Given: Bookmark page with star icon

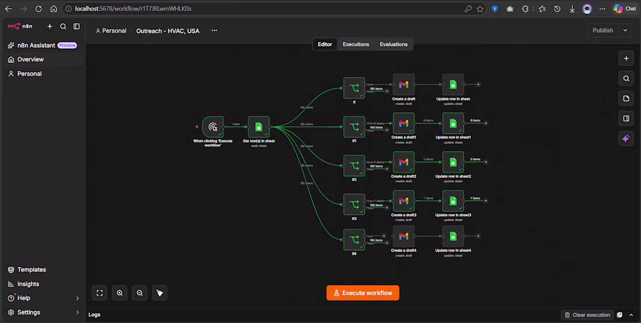Looking at the screenshot, I should pyautogui.click(x=480, y=9).
